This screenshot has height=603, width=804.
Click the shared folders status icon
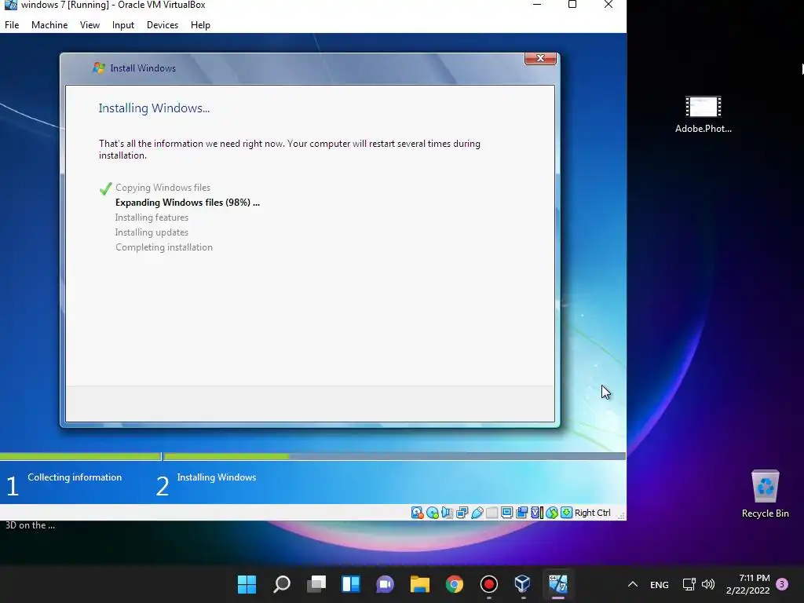pos(492,512)
